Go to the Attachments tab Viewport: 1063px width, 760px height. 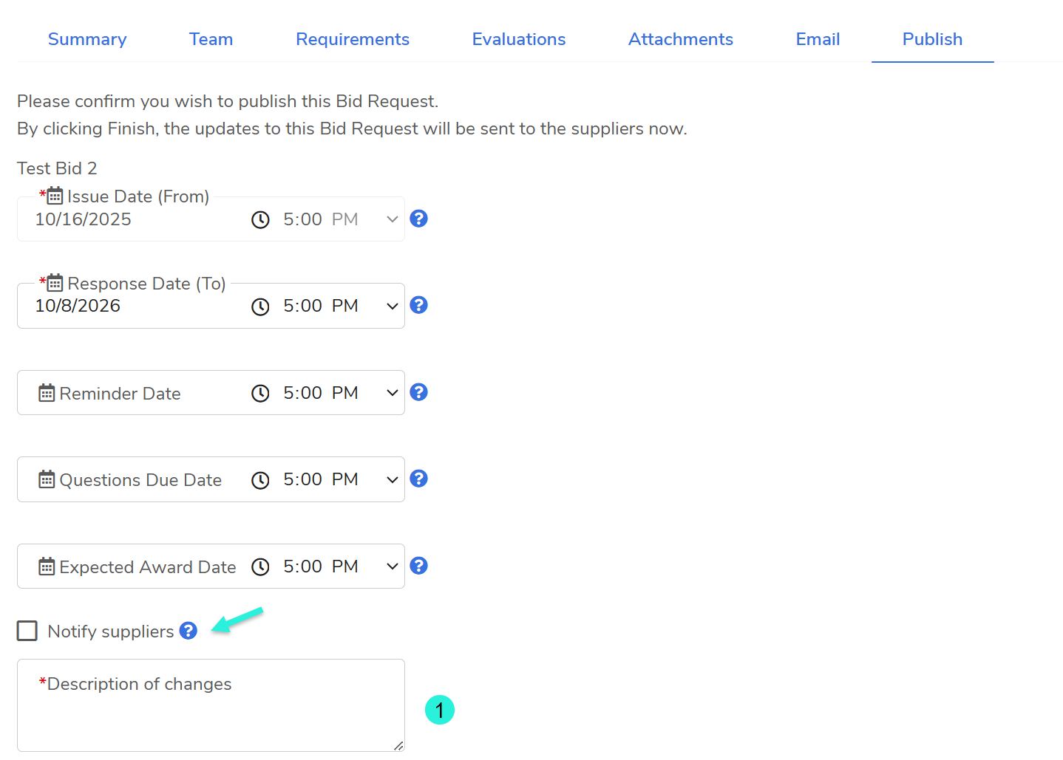680,39
